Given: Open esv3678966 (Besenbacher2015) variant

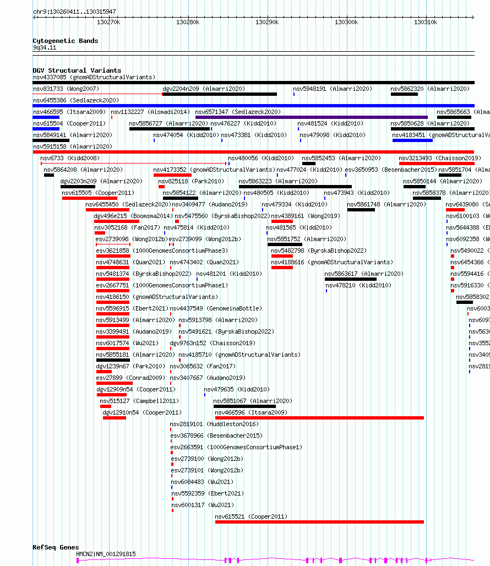Looking at the screenshot, I should 216,436.
